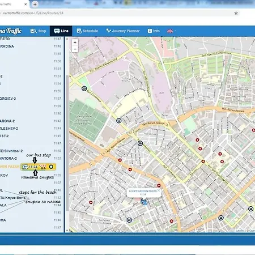Open the Leaflet attribution link
Image resolution: width=255 pixels, height=255 pixels.
(240, 231)
